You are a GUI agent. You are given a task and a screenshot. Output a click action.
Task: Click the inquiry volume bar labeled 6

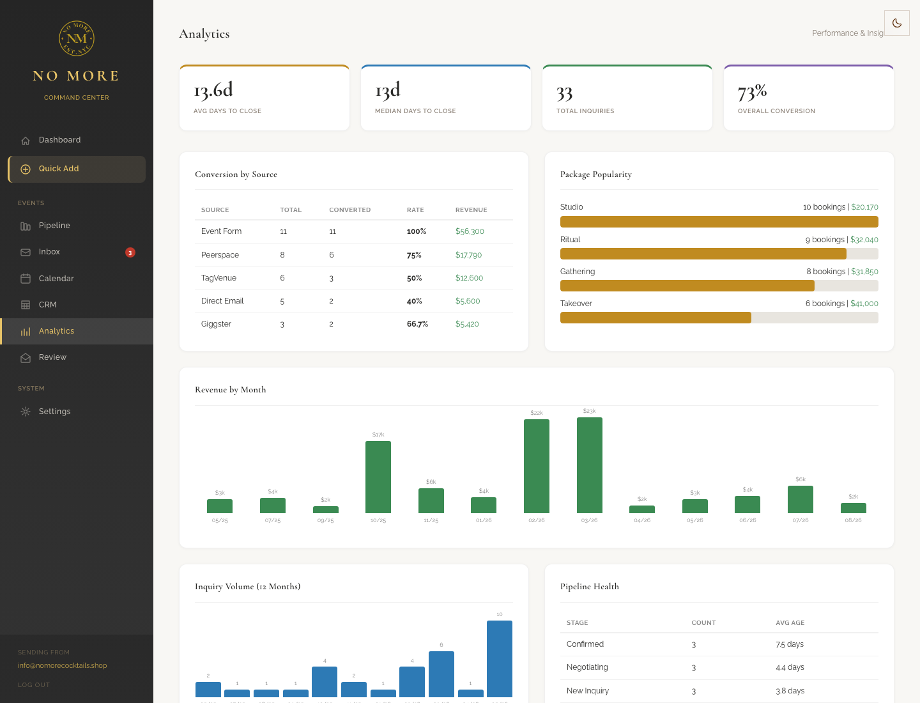(441, 674)
